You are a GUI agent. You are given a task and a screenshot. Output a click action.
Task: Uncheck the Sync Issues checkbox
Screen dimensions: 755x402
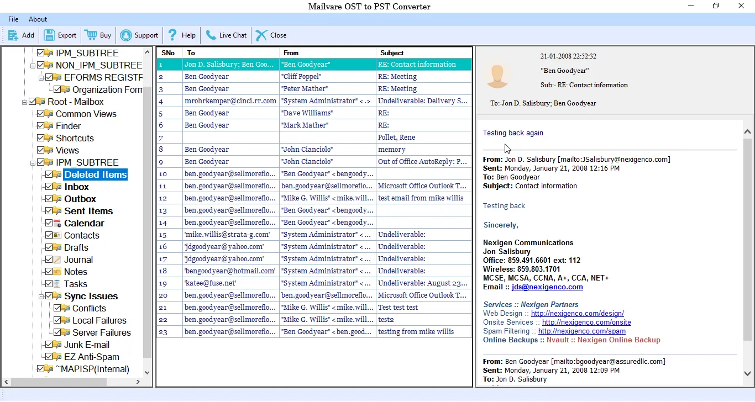49,296
